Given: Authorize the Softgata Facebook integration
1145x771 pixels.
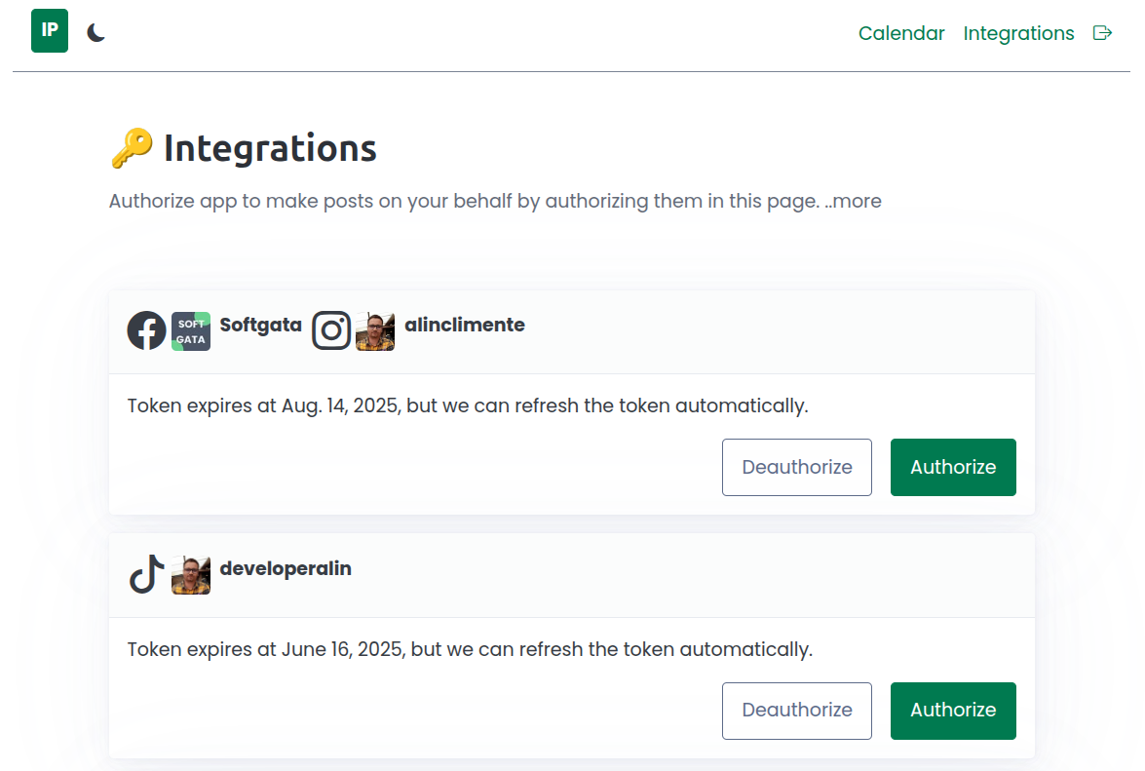Looking at the screenshot, I should [953, 467].
